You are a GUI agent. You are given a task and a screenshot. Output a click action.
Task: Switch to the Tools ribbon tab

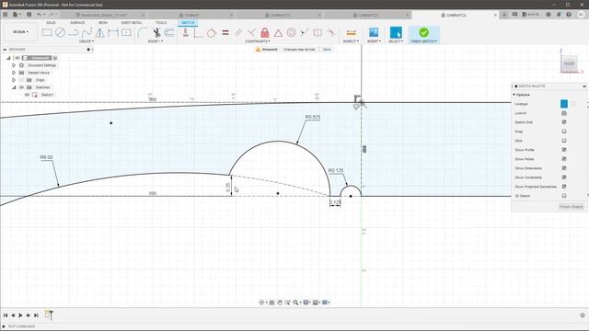pos(161,23)
